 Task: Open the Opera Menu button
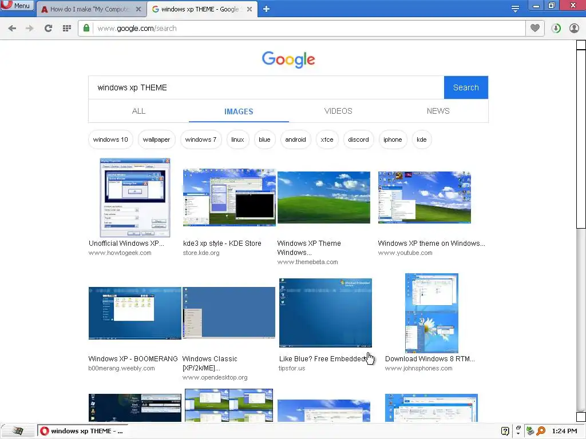tap(17, 5)
